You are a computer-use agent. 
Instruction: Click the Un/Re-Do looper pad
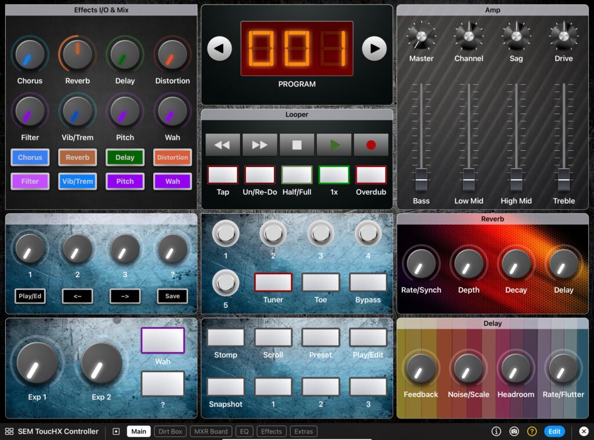click(x=259, y=175)
